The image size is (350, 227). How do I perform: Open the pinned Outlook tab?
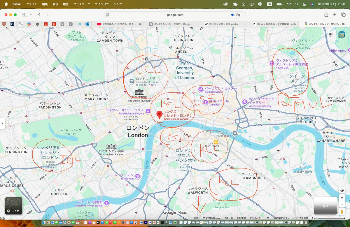coord(87,24)
